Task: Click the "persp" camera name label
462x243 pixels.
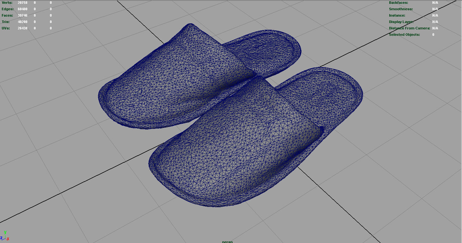Action: (x=227, y=241)
